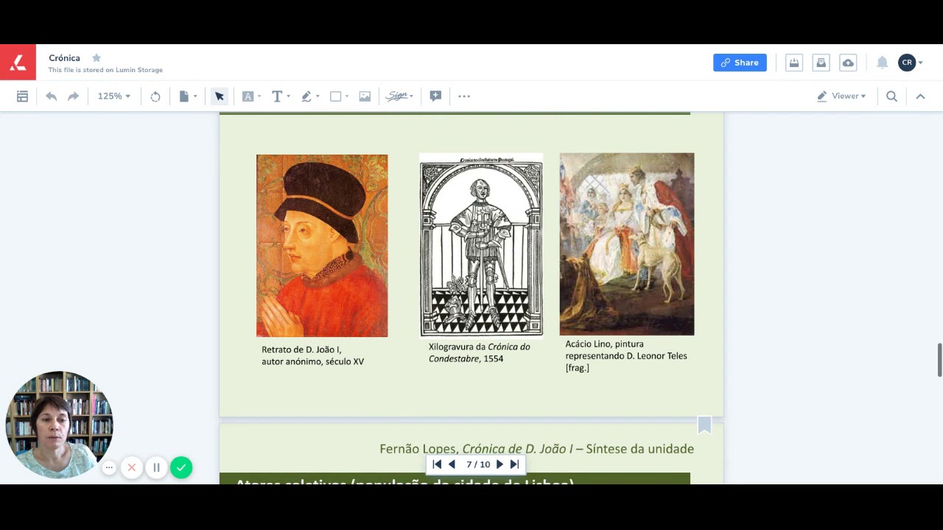
Task: Click the document title Crónica
Action: (64, 58)
